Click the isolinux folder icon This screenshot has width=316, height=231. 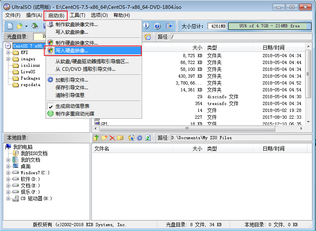(16, 65)
